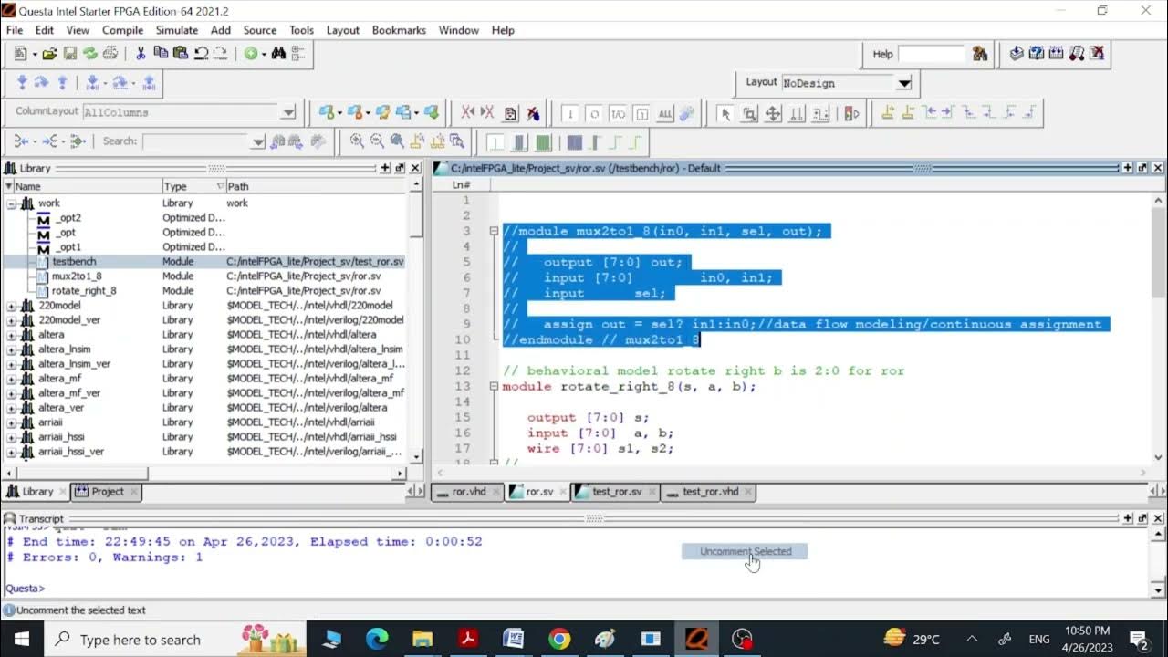
Task: Toggle the 'O' output filter button
Action: coord(594,113)
